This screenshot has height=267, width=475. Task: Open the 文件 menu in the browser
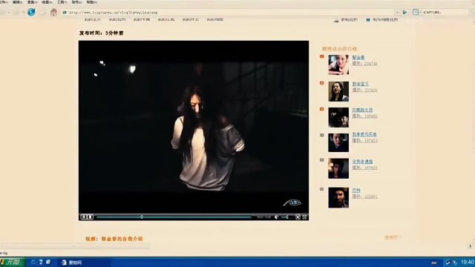coord(4,2)
